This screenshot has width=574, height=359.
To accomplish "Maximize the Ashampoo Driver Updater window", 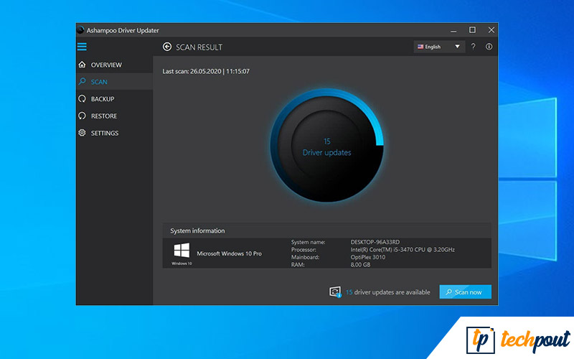I will click(472, 30).
